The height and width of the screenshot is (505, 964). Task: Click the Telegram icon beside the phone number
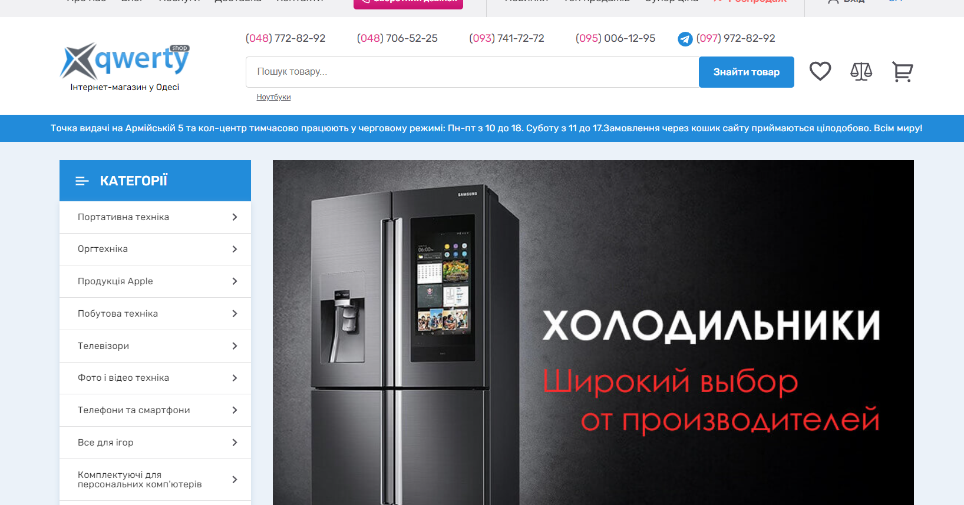click(685, 39)
